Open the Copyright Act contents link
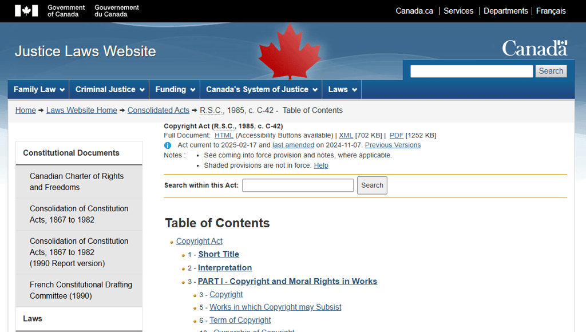This screenshot has width=586, height=332. (199, 241)
